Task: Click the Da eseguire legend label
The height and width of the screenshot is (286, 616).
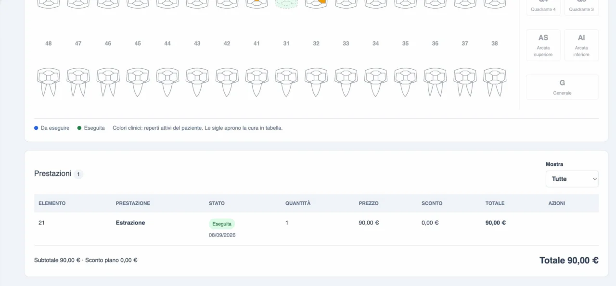Action: pyautogui.click(x=55, y=128)
